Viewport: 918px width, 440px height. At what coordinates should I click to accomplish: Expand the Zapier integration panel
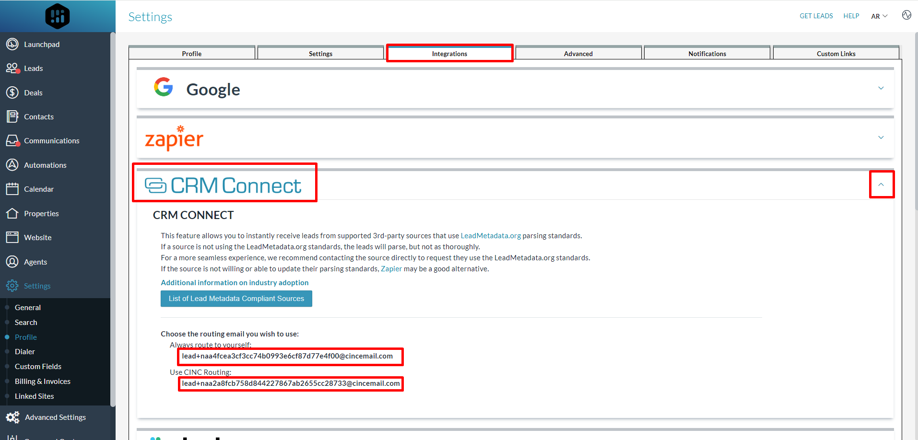881,138
